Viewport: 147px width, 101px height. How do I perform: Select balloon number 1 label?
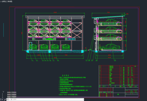32,60
